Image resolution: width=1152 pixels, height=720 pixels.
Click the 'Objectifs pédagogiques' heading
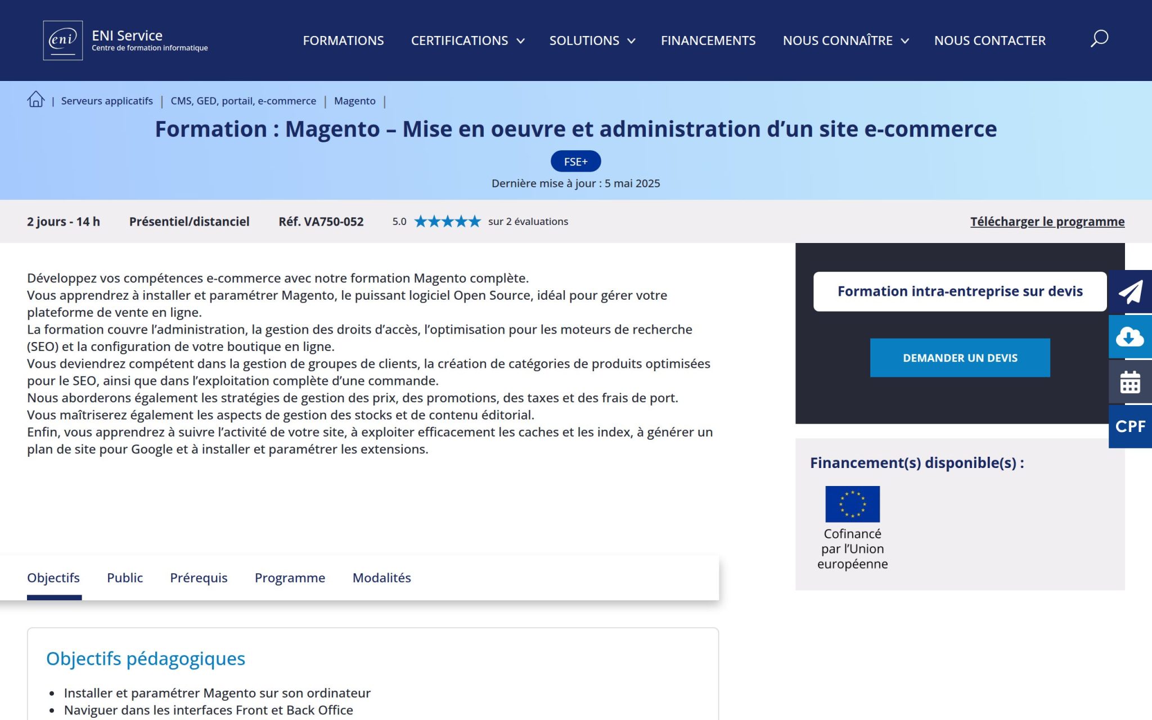coord(146,658)
